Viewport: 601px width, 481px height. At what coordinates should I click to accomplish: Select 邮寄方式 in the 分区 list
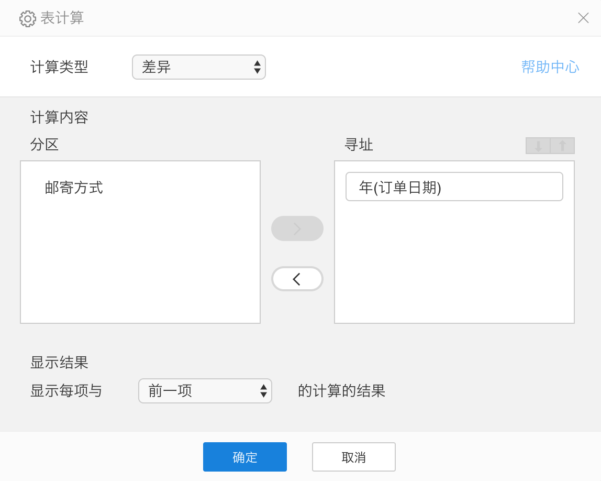pos(74,188)
